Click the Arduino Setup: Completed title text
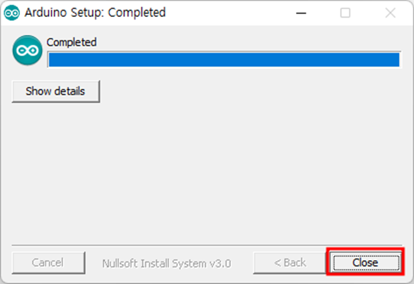The width and height of the screenshot is (414, 284). [95, 13]
